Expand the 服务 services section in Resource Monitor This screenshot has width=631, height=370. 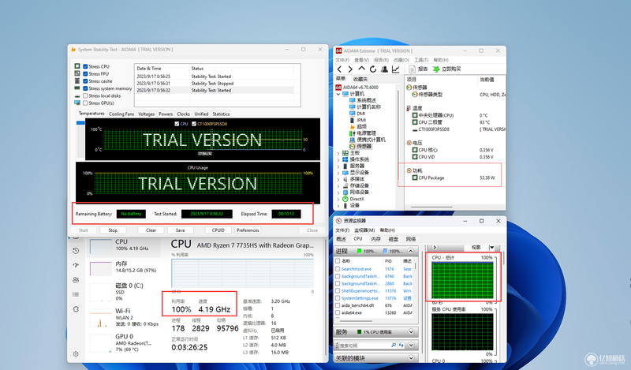point(411,332)
